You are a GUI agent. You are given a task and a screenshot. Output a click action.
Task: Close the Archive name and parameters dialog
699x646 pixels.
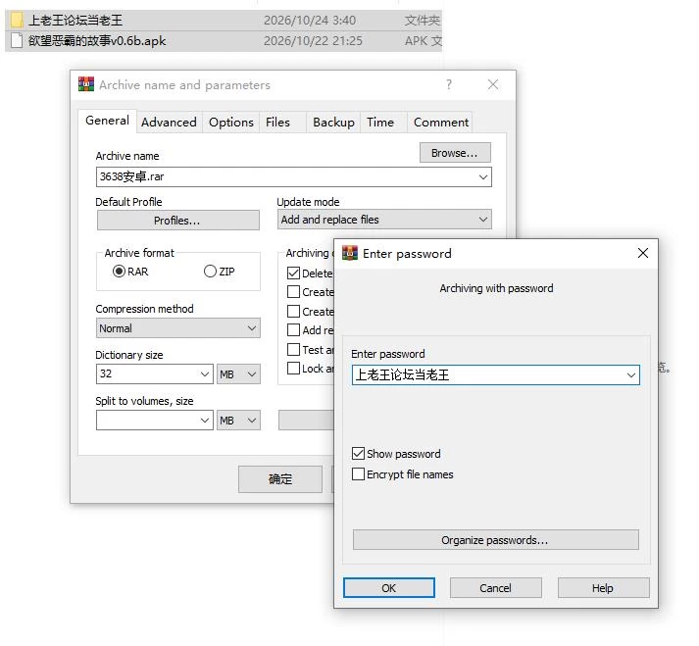[492, 84]
